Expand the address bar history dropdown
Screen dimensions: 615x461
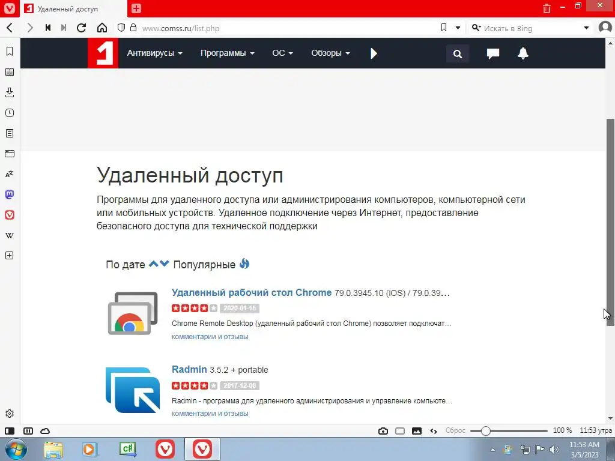click(458, 28)
